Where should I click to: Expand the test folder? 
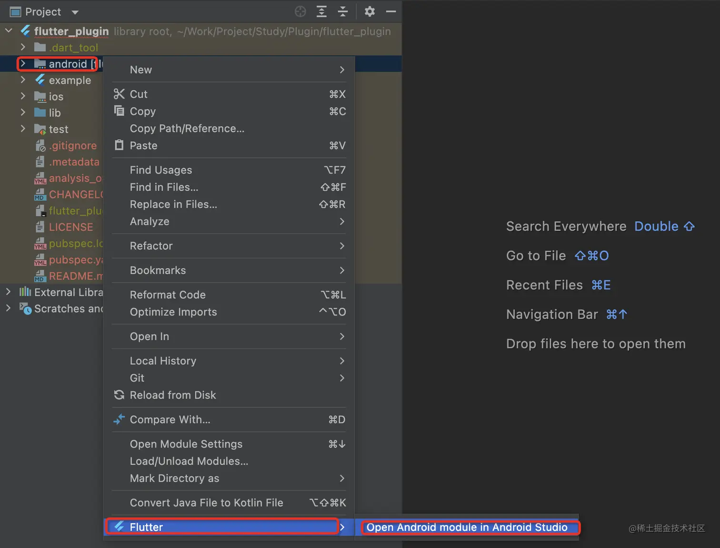23,129
